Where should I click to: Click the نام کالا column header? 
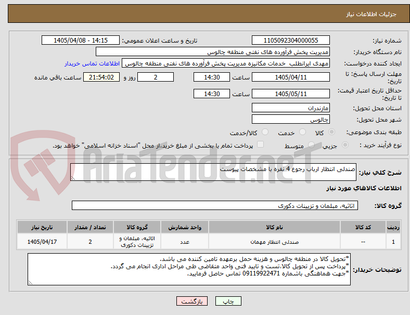274,227
